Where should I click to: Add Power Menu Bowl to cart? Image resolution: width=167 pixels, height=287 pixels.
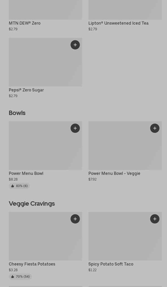[75, 128]
